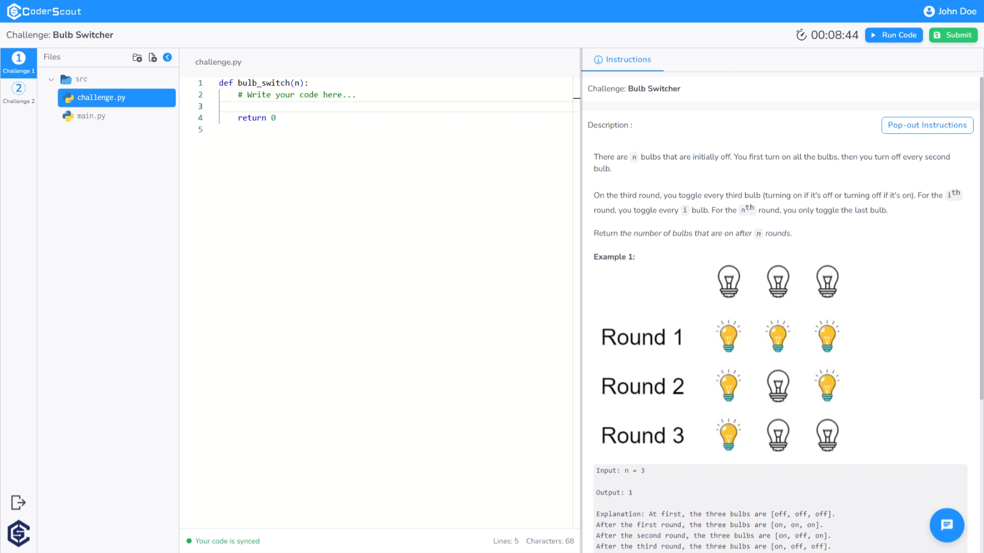
Task: Create a new folder in the Files panel
Action: (x=137, y=57)
